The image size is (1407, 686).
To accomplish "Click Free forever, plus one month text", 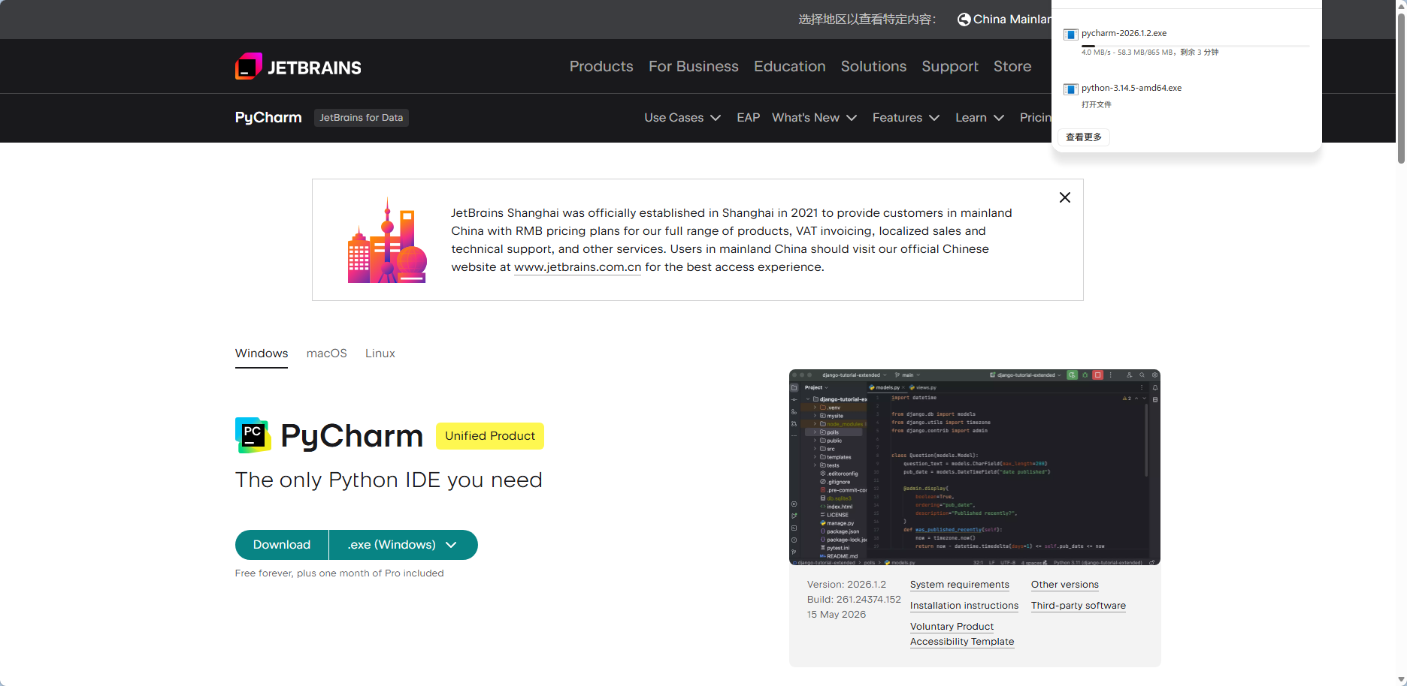I will coord(340,573).
